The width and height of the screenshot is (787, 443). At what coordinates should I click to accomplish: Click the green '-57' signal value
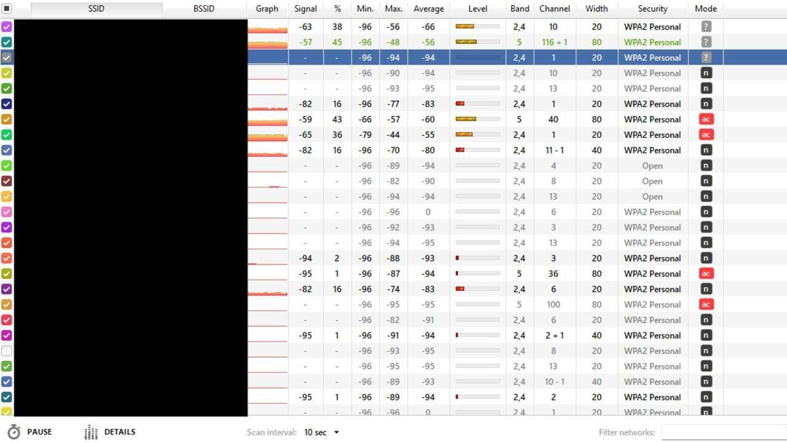(306, 42)
